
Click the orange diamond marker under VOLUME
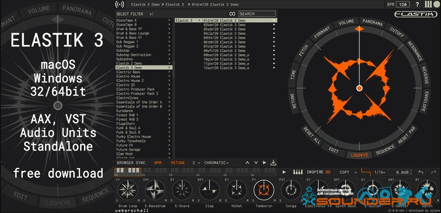pyautogui.click(x=359, y=29)
